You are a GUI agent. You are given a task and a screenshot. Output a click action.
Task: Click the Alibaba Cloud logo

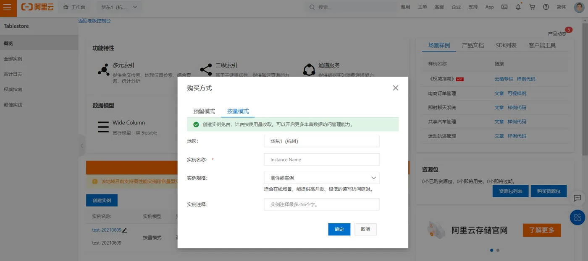click(37, 7)
